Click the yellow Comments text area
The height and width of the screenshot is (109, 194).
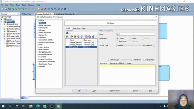[x=127, y=75]
